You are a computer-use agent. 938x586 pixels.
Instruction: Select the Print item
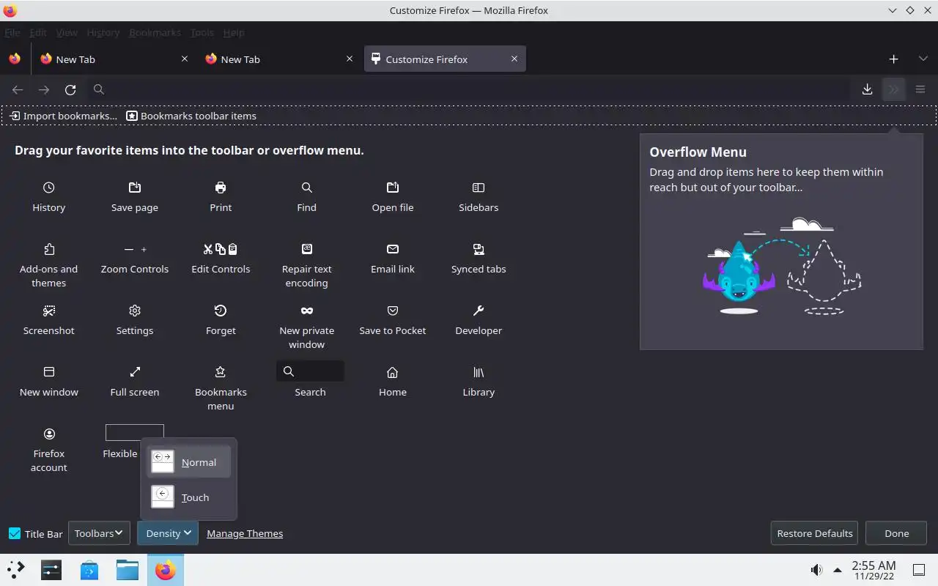click(221, 197)
